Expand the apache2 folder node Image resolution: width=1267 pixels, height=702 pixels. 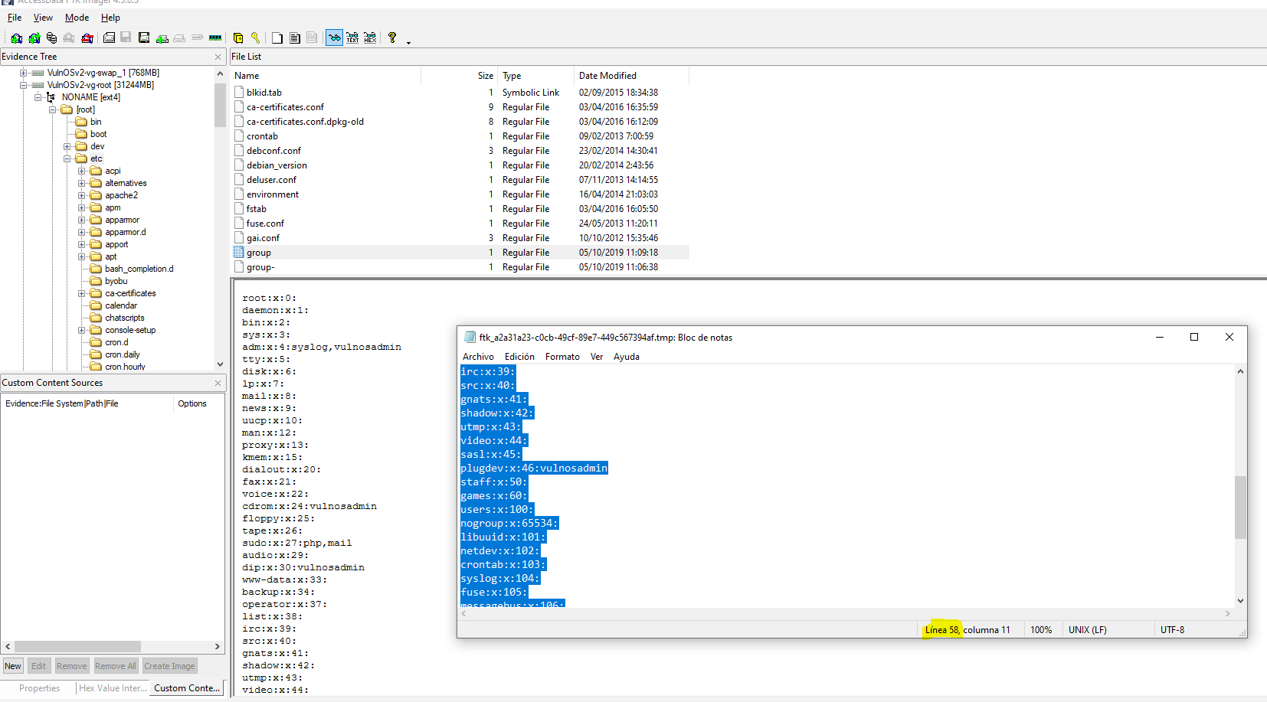click(82, 196)
